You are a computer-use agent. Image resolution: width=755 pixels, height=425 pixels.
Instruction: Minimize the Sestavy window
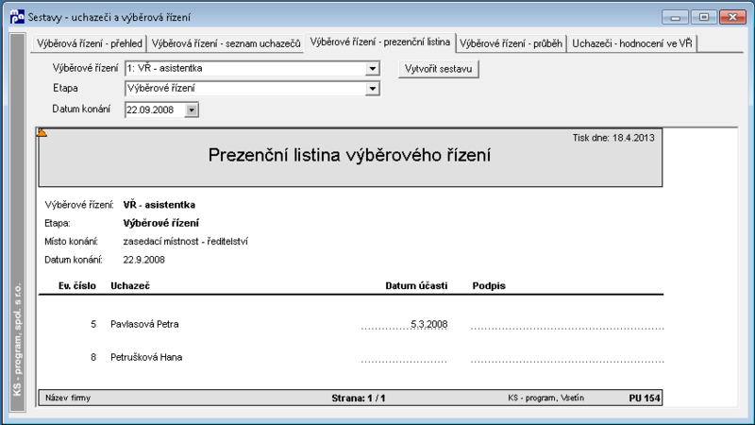coord(675,17)
